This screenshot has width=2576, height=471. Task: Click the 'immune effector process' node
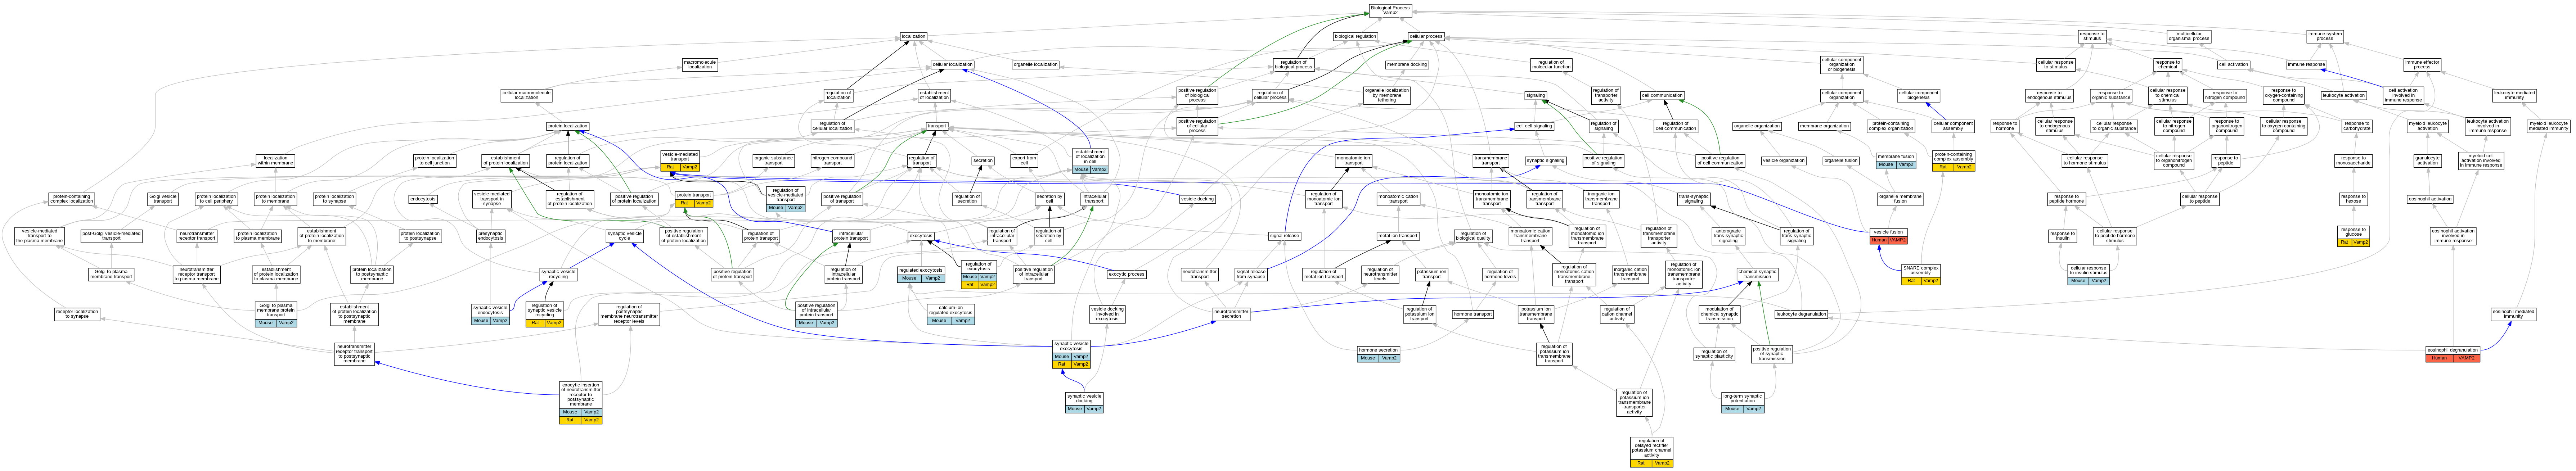[2422, 65]
